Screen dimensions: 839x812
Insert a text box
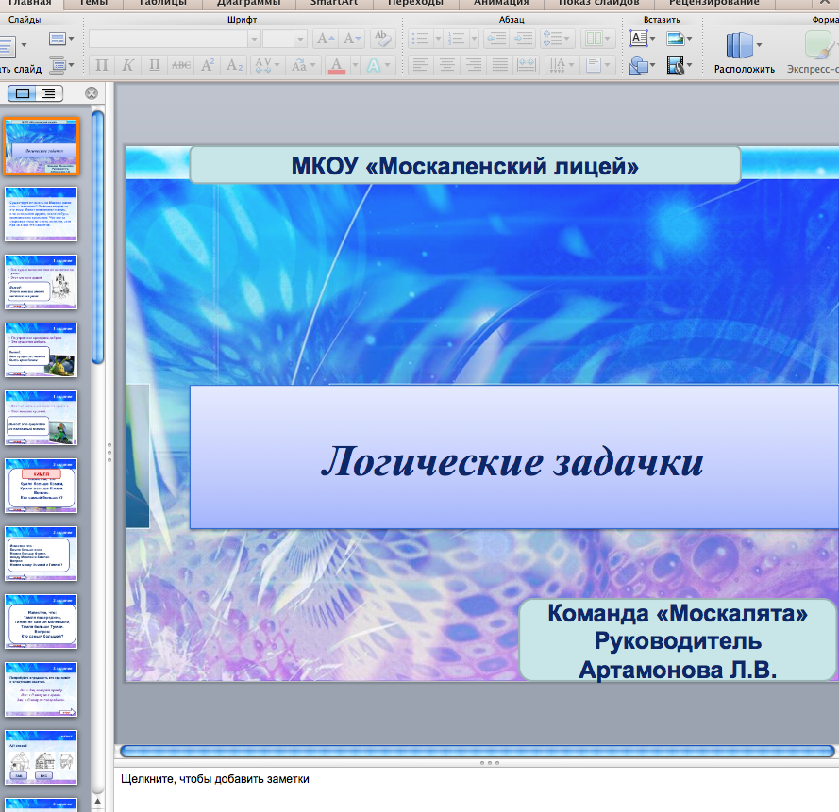coord(639,38)
